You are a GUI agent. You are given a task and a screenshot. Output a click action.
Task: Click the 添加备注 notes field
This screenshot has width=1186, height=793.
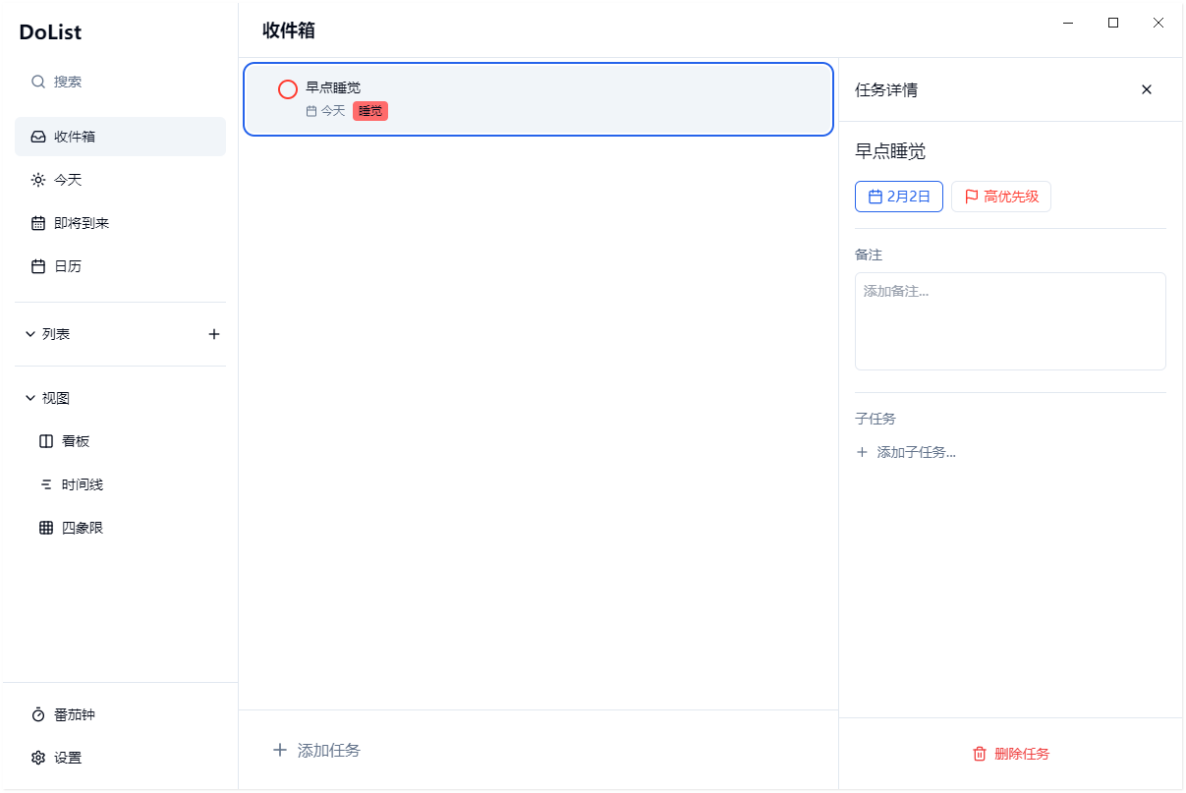pyautogui.click(x=1010, y=321)
